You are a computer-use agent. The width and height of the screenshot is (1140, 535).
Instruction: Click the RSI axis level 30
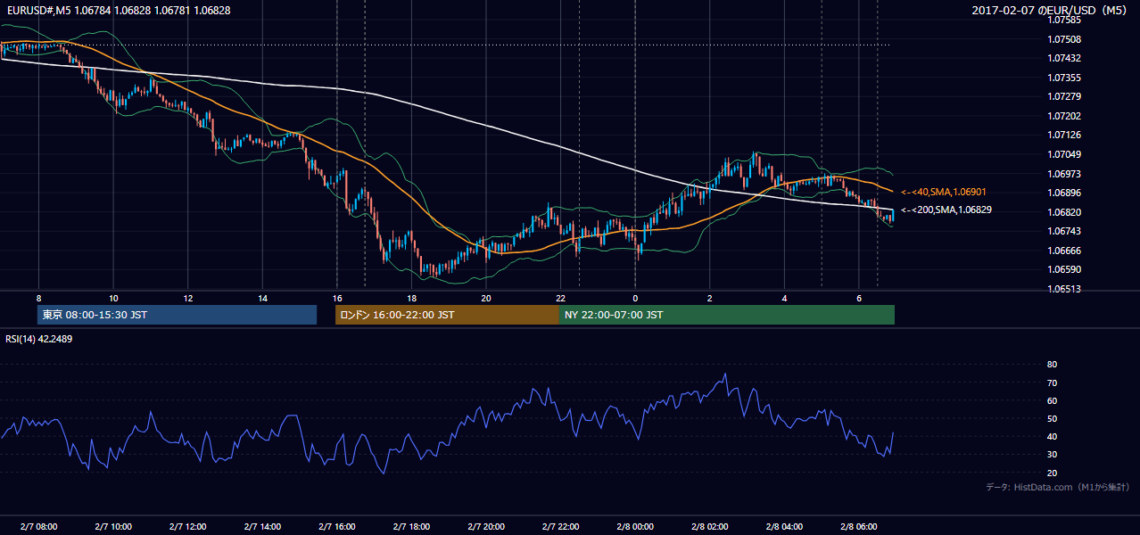click(1052, 455)
